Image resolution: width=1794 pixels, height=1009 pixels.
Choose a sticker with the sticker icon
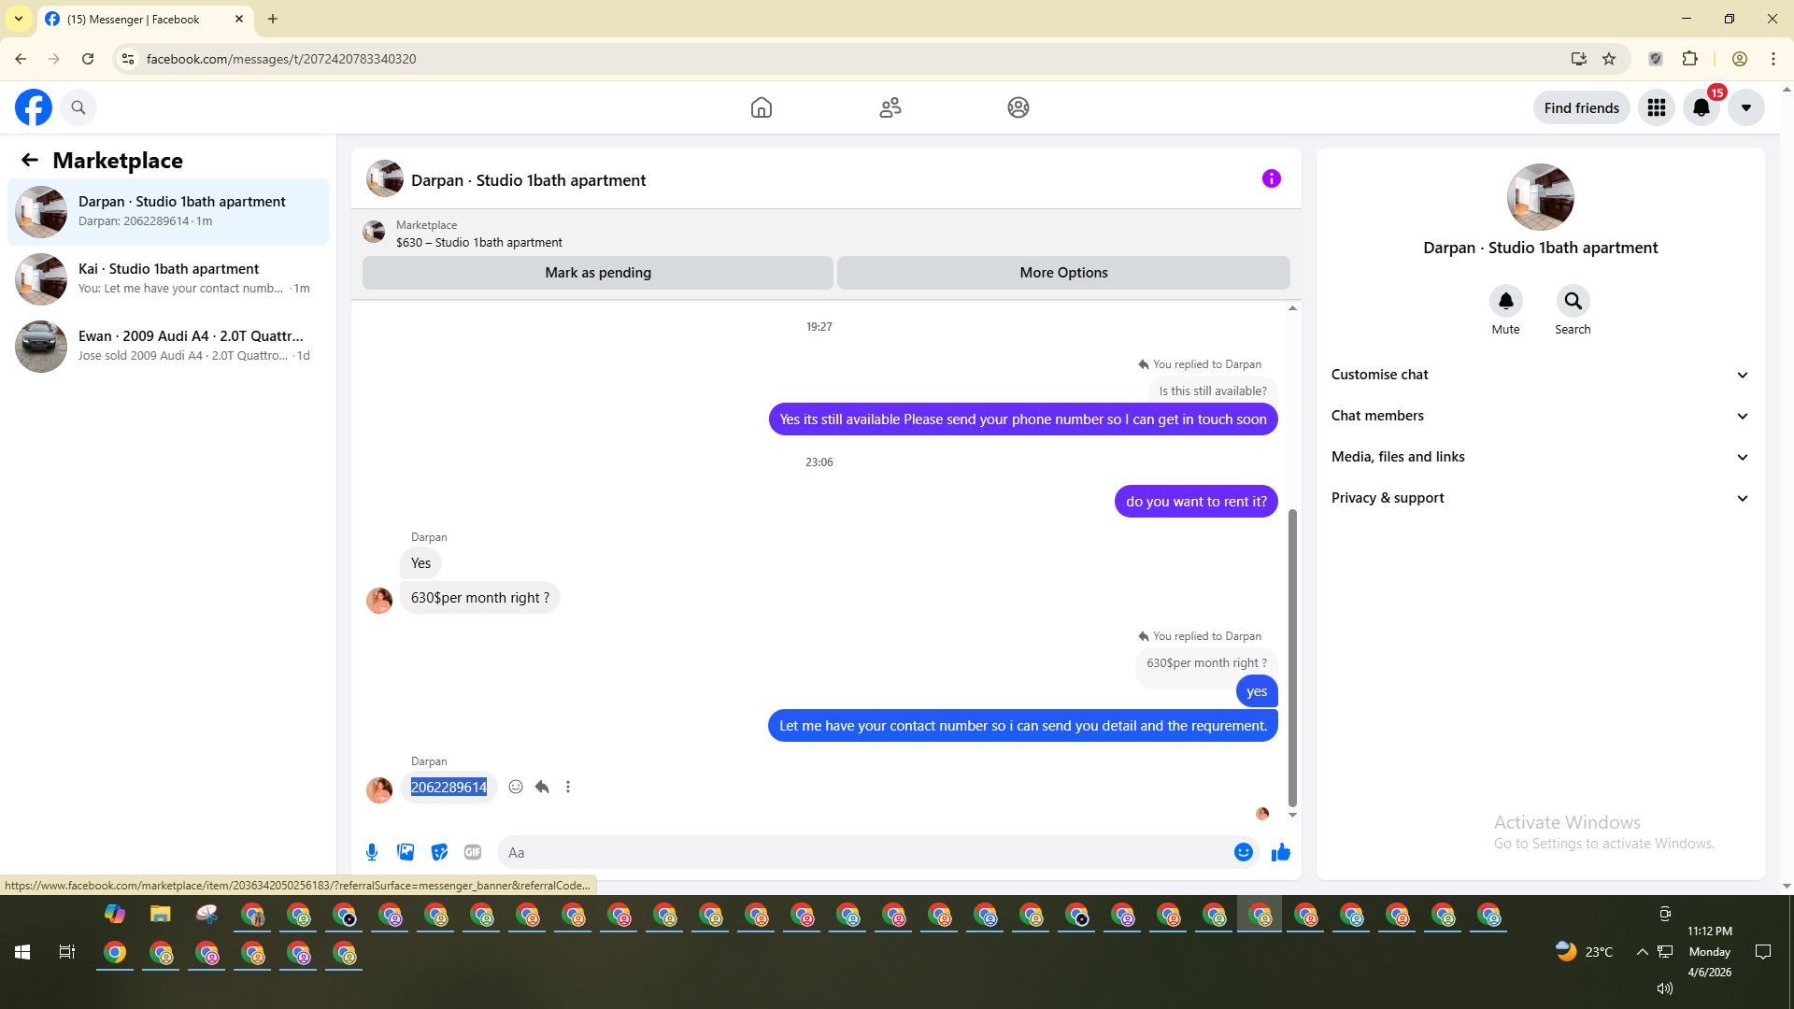(x=439, y=852)
